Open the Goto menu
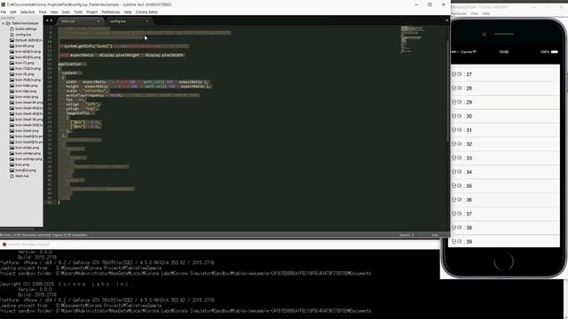 point(66,12)
